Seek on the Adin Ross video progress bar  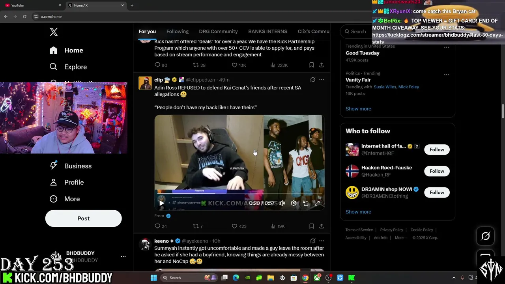(x=239, y=192)
